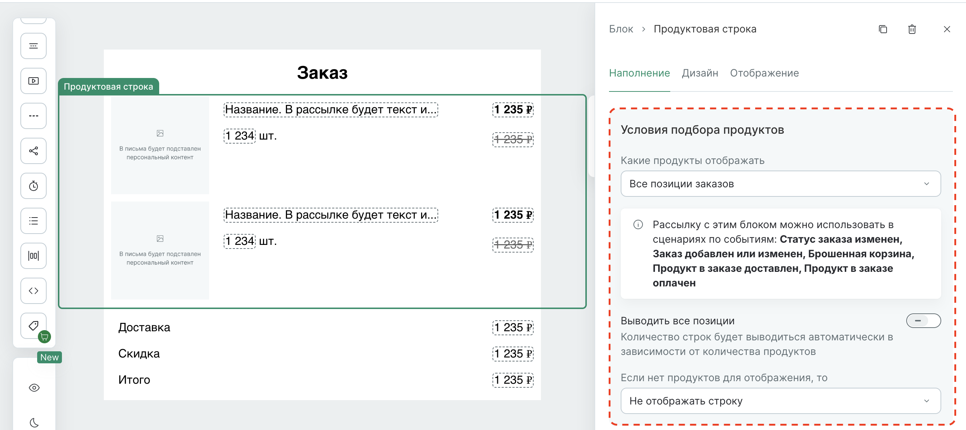
Task: Insert the countdown timer block
Action: point(34,186)
